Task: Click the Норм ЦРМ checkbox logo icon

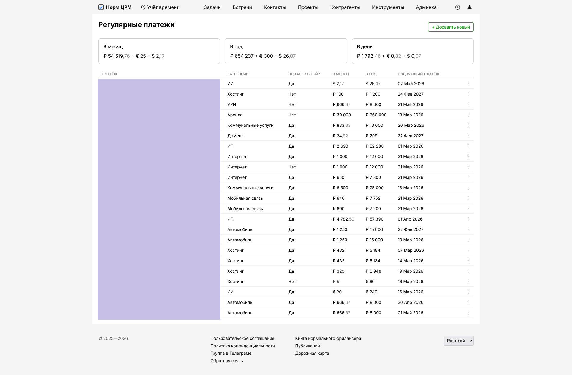Action: click(101, 7)
